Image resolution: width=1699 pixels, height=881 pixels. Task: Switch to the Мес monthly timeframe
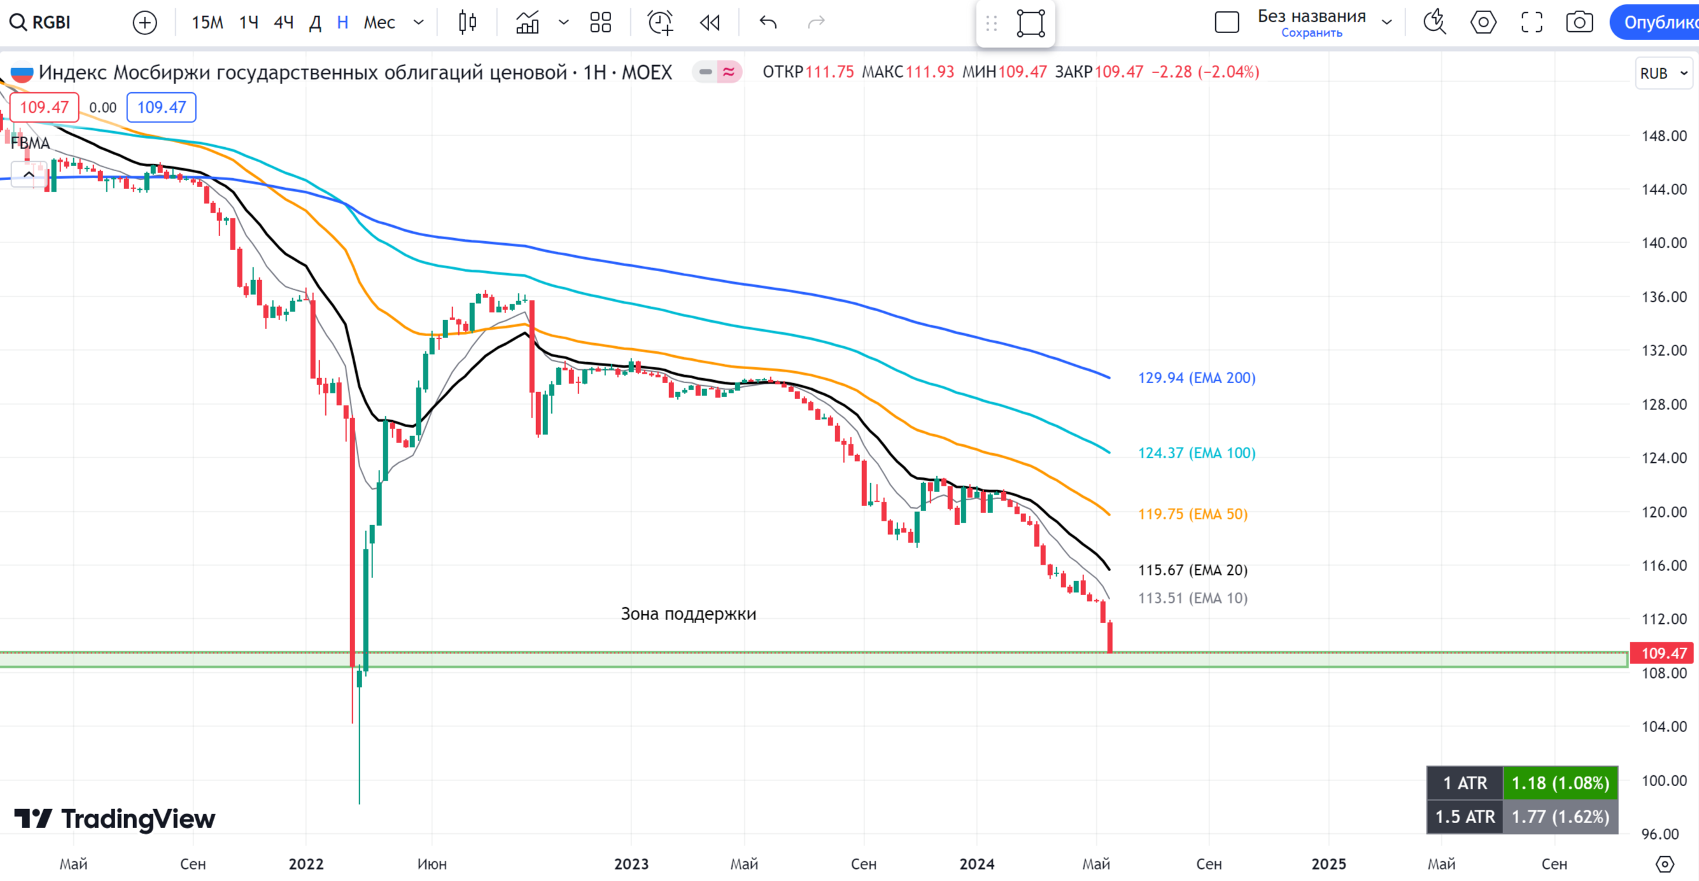tap(379, 22)
